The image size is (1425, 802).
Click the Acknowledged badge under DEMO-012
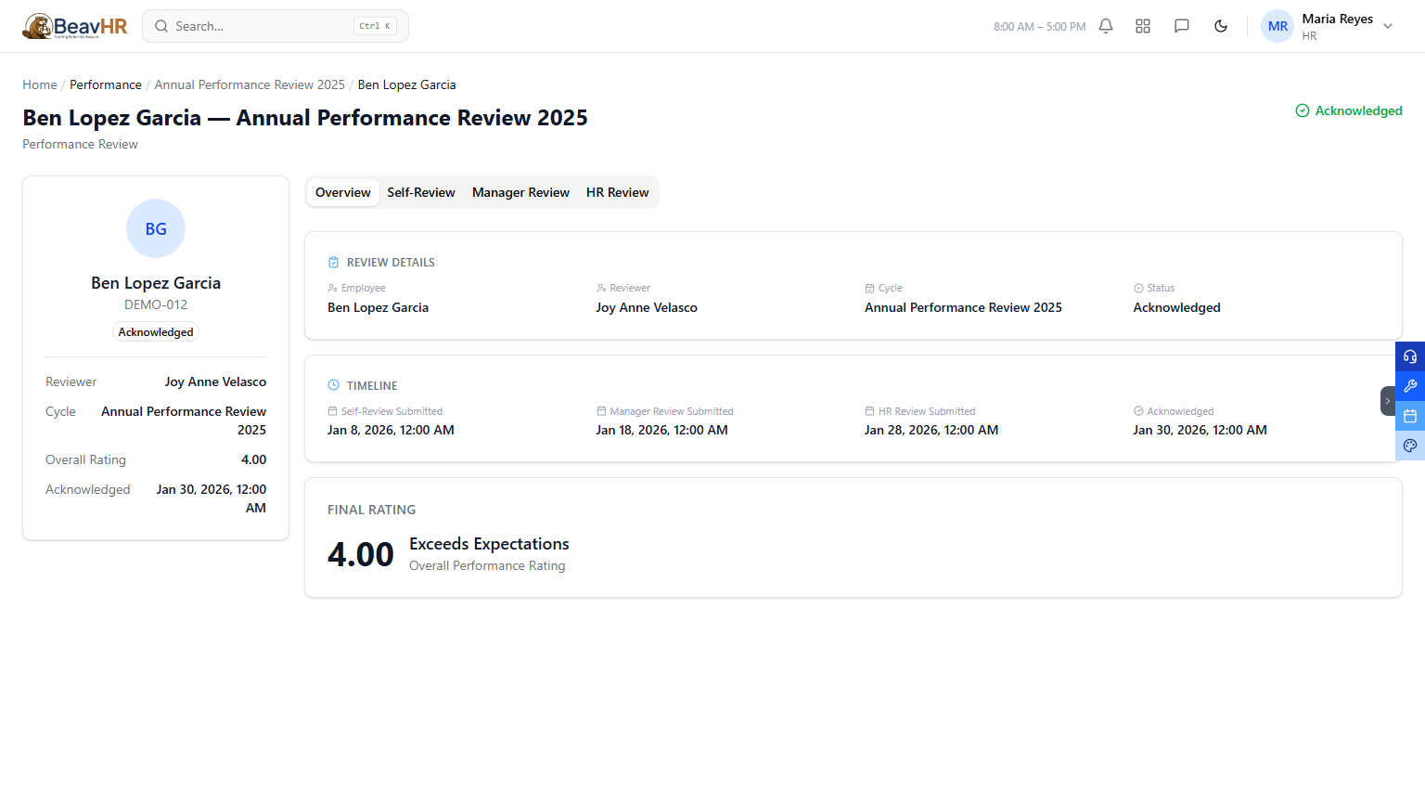point(156,332)
